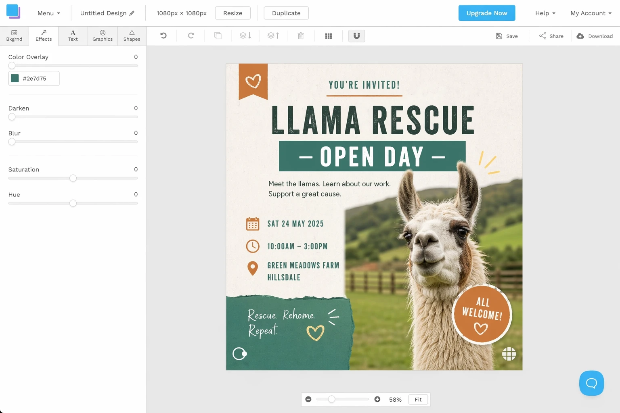Click the Upgrade Now button
Viewport: 620px width, 413px height.
click(487, 13)
